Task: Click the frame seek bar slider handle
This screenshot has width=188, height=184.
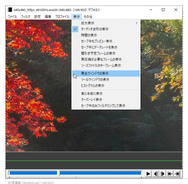Action: coord(59,173)
